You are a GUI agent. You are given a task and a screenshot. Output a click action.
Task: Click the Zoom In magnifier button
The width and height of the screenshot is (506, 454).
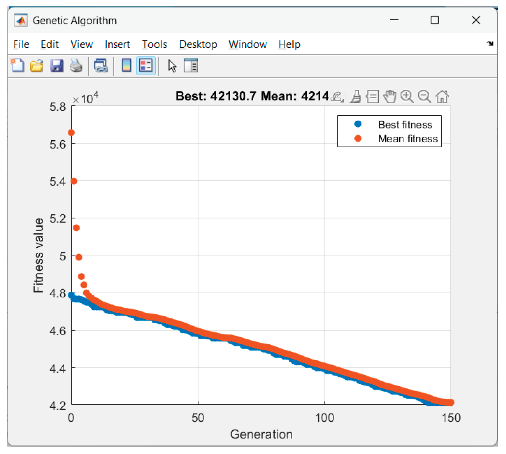point(407,97)
